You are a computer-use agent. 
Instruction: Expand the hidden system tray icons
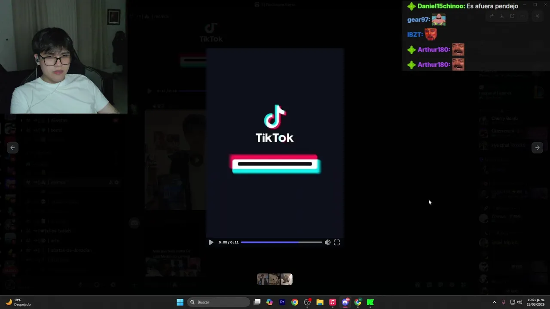(x=494, y=302)
